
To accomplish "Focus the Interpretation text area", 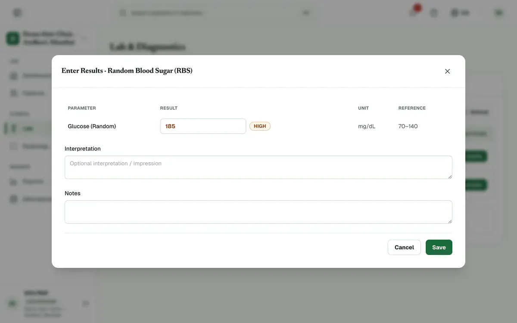I will 258,167.
